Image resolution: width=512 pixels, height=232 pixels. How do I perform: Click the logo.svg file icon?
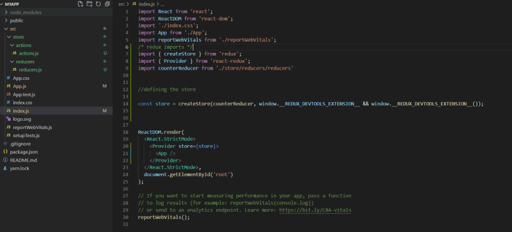(x=8, y=119)
